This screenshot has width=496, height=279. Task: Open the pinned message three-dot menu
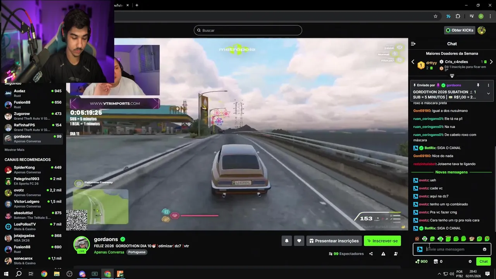point(488,85)
